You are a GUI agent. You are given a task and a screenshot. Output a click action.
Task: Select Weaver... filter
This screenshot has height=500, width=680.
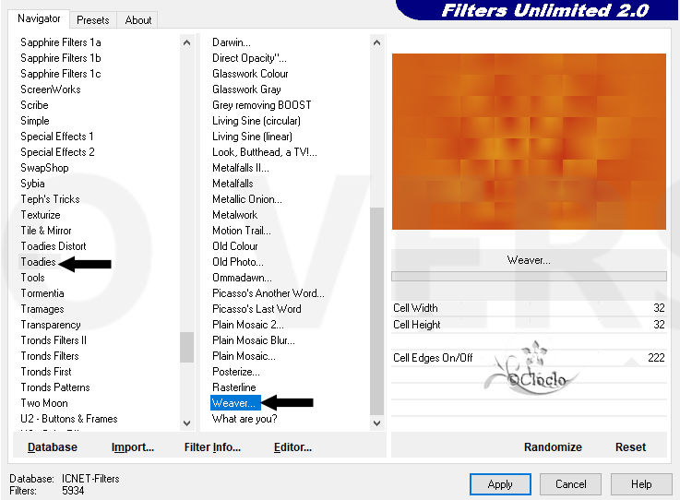tap(235, 403)
